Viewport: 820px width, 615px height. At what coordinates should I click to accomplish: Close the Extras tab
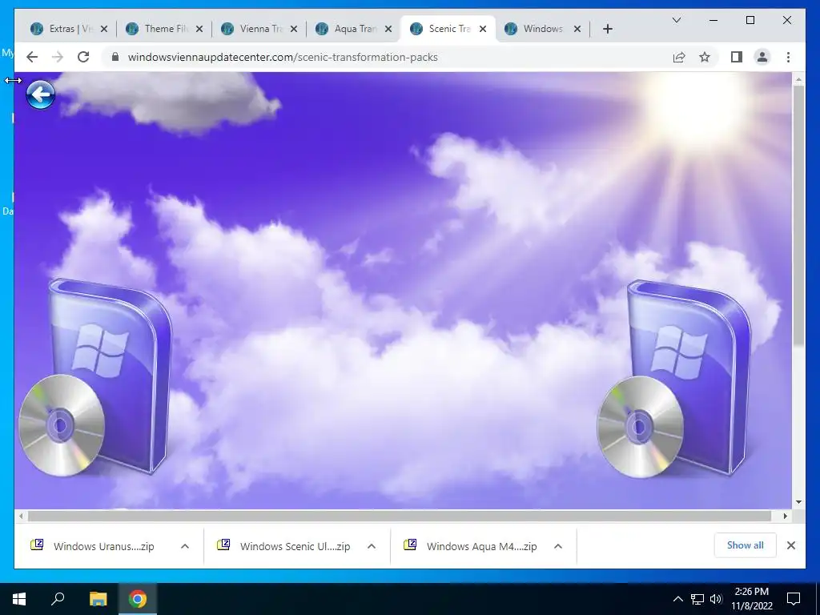(104, 29)
